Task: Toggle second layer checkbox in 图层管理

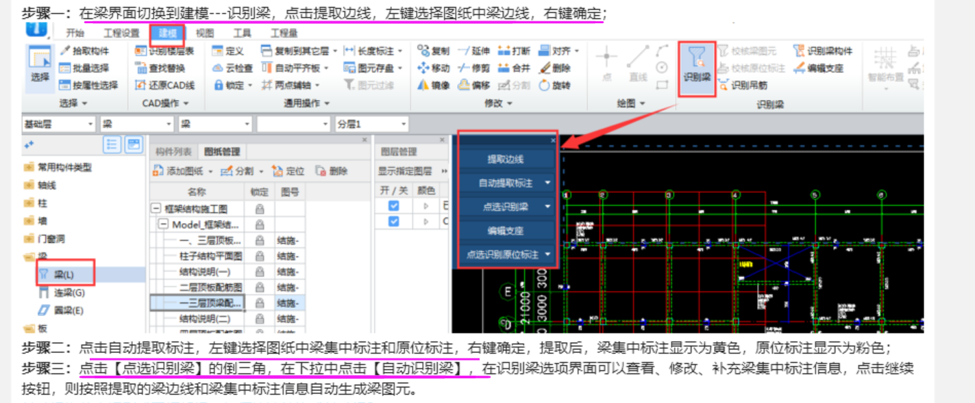Action: [x=393, y=221]
